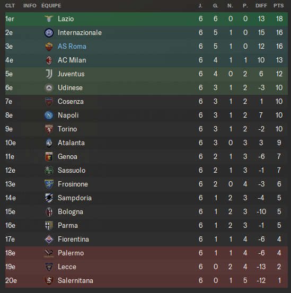Select the Palermo logo icon
Viewport: 291px width, 293px height.
coord(49,253)
